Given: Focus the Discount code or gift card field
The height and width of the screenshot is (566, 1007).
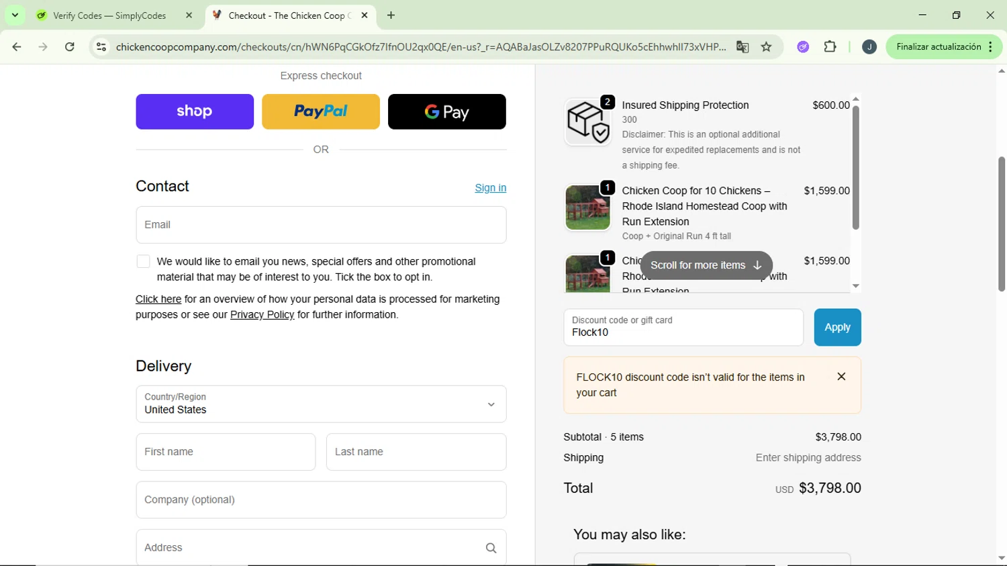Looking at the screenshot, I should 683,327.
